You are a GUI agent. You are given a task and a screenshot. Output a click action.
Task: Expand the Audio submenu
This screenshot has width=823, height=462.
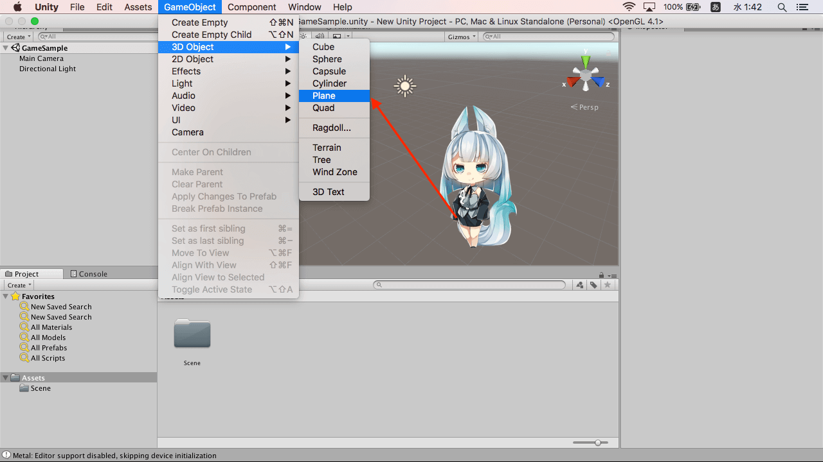[228, 96]
